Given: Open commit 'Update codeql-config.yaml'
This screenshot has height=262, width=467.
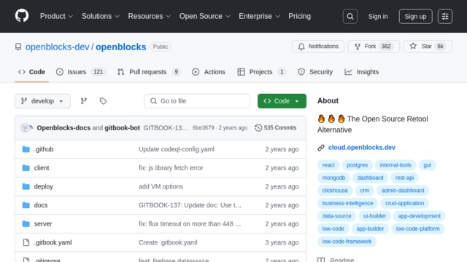Looking at the screenshot, I should pyautogui.click(x=177, y=149).
